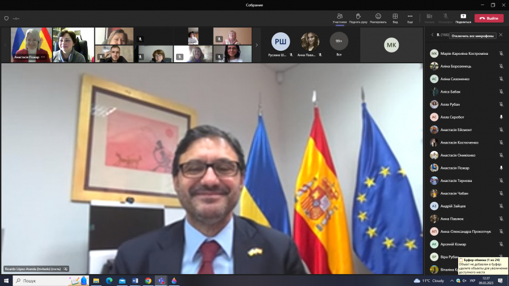Open Windows Start menu
This screenshot has width=509, height=286.
coord(6,280)
